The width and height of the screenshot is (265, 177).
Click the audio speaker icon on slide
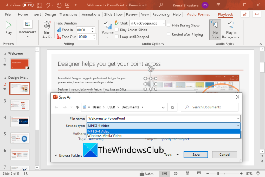coord(150,84)
